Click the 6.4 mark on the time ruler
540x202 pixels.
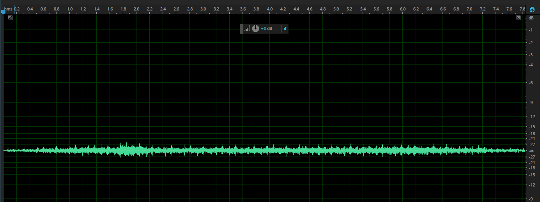pyautogui.click(x=429, y=9)
